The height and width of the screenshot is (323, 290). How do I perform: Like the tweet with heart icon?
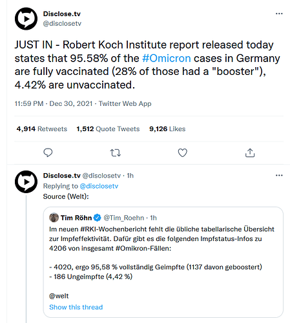pyautogui.click(x=183, y=152)
